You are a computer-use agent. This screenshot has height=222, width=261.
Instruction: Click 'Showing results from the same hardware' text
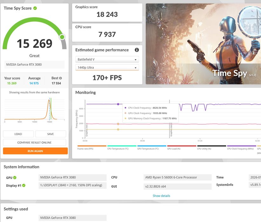coord(34,92)
